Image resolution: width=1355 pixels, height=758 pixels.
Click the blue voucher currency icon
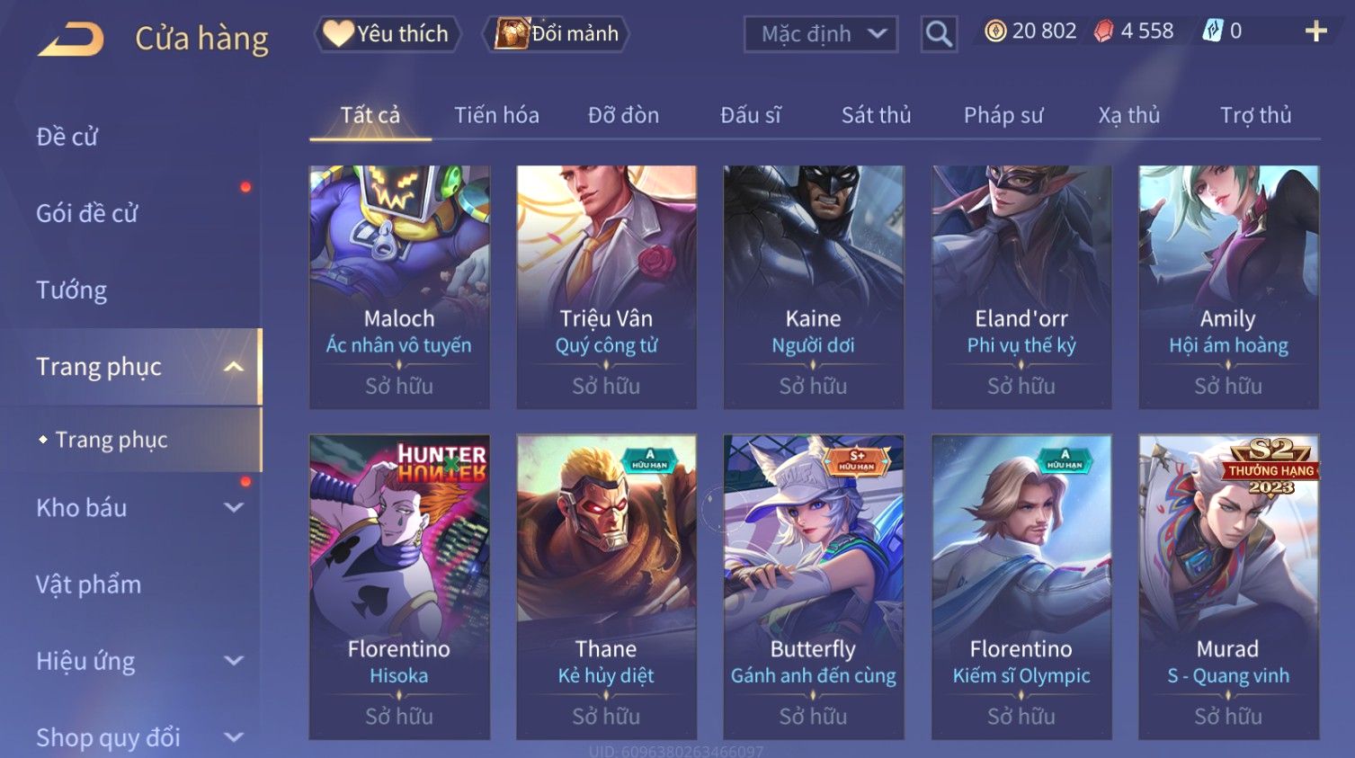click(x=1213, y=31)
